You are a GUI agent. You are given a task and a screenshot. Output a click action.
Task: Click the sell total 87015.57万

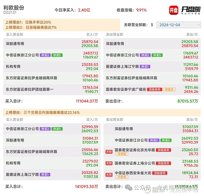coord(188,101)
